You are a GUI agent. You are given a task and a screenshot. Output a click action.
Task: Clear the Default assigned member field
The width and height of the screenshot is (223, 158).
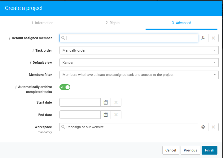tap(213, 38)
